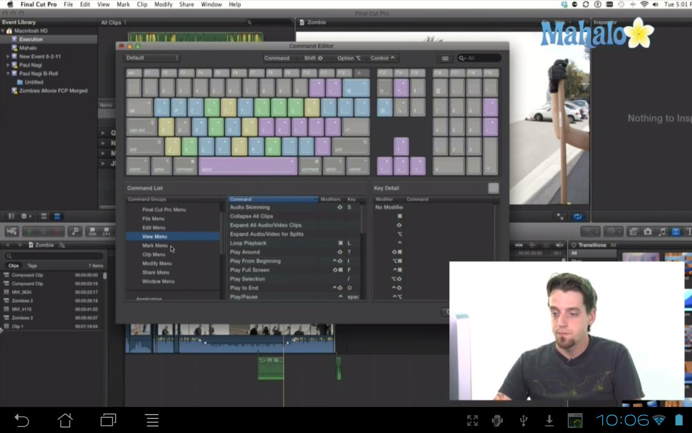Image resolution: width=692 pixels, height=433 pixels.
Task: Sort by the Command column header
Action: [x=272, y=199]
